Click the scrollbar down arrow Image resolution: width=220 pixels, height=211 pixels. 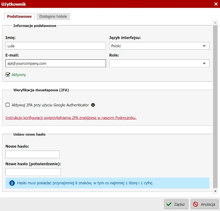(215, 191)
